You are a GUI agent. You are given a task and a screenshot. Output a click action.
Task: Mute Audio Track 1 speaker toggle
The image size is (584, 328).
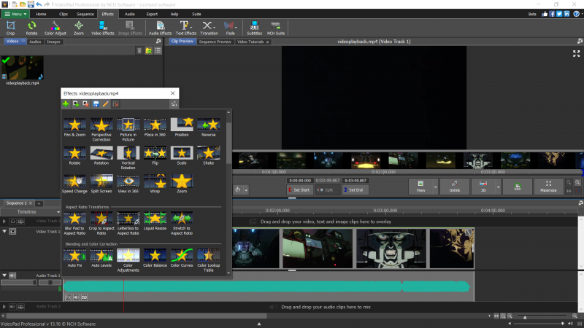click(x=12, y=276)
